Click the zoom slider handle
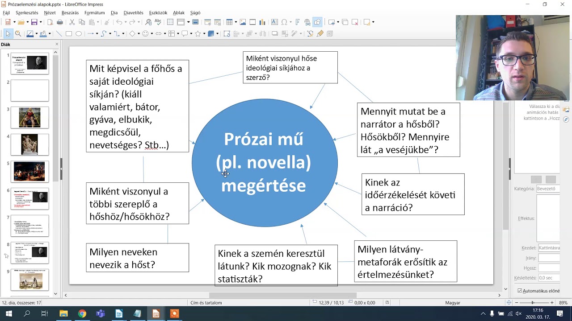 [533, 303]
